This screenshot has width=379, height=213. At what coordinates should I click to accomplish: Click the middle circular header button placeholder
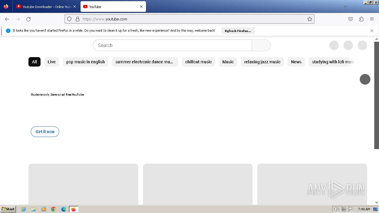pyautogui.click(x=348, y=45)
